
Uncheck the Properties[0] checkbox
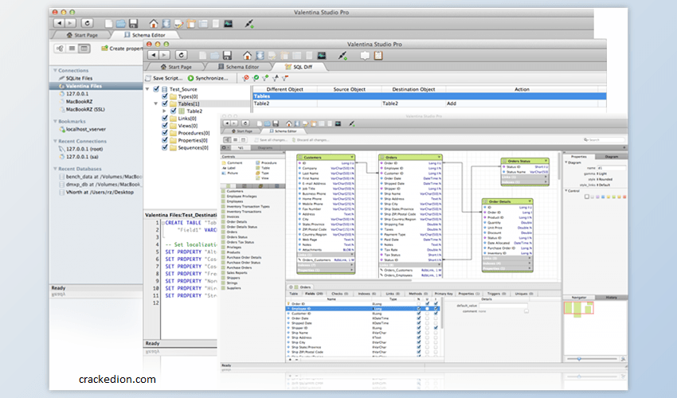pos(165,140)
